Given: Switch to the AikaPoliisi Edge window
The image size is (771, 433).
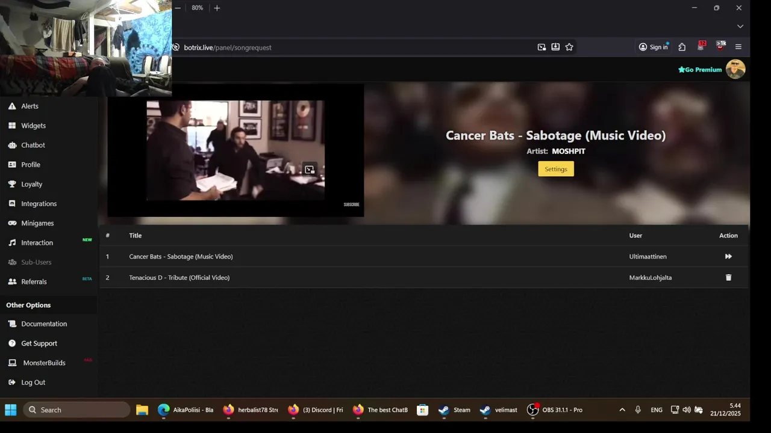Looking at the screenshot, I should [186, 410].
